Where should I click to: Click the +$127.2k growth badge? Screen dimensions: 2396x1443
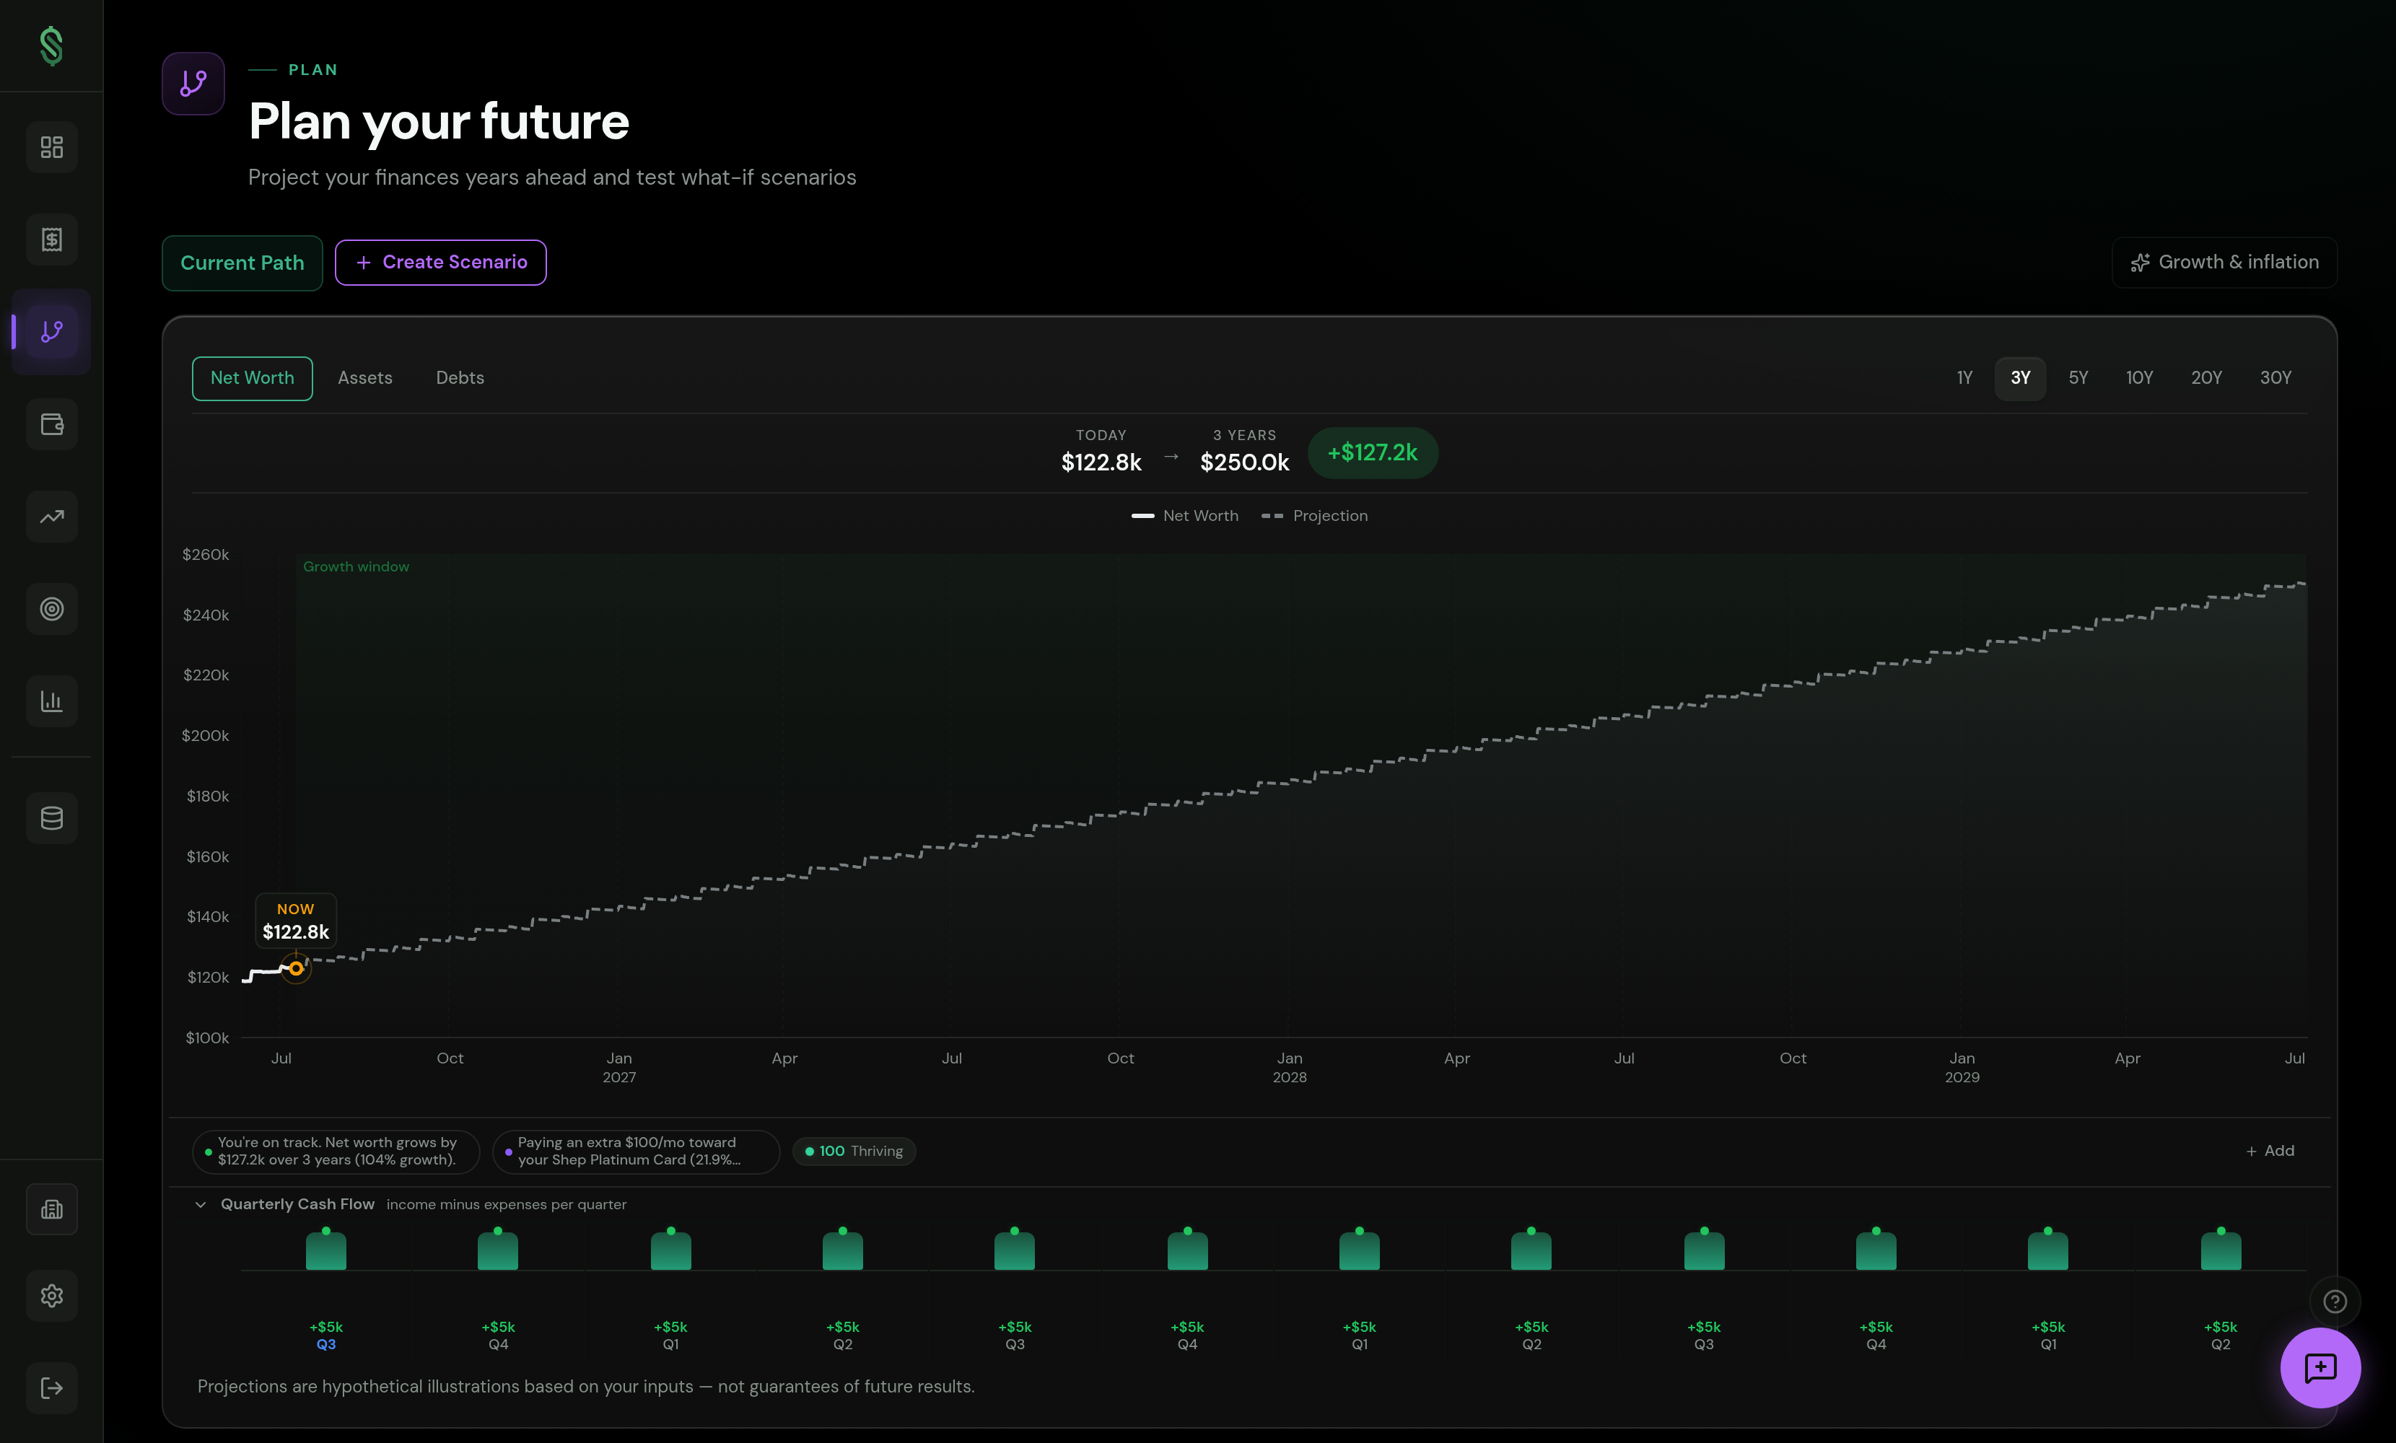click(x=1372, y=453)
